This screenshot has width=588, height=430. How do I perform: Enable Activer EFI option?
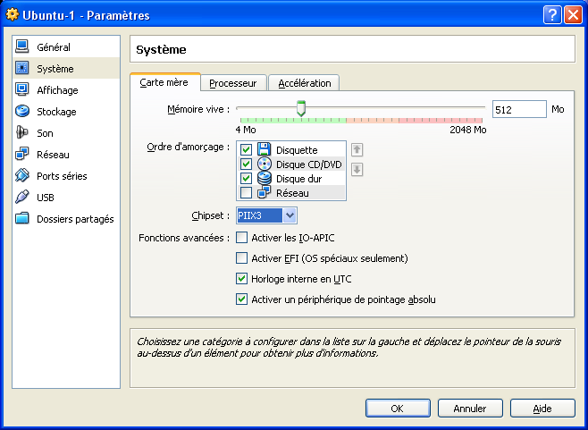[x=241, y=258]
